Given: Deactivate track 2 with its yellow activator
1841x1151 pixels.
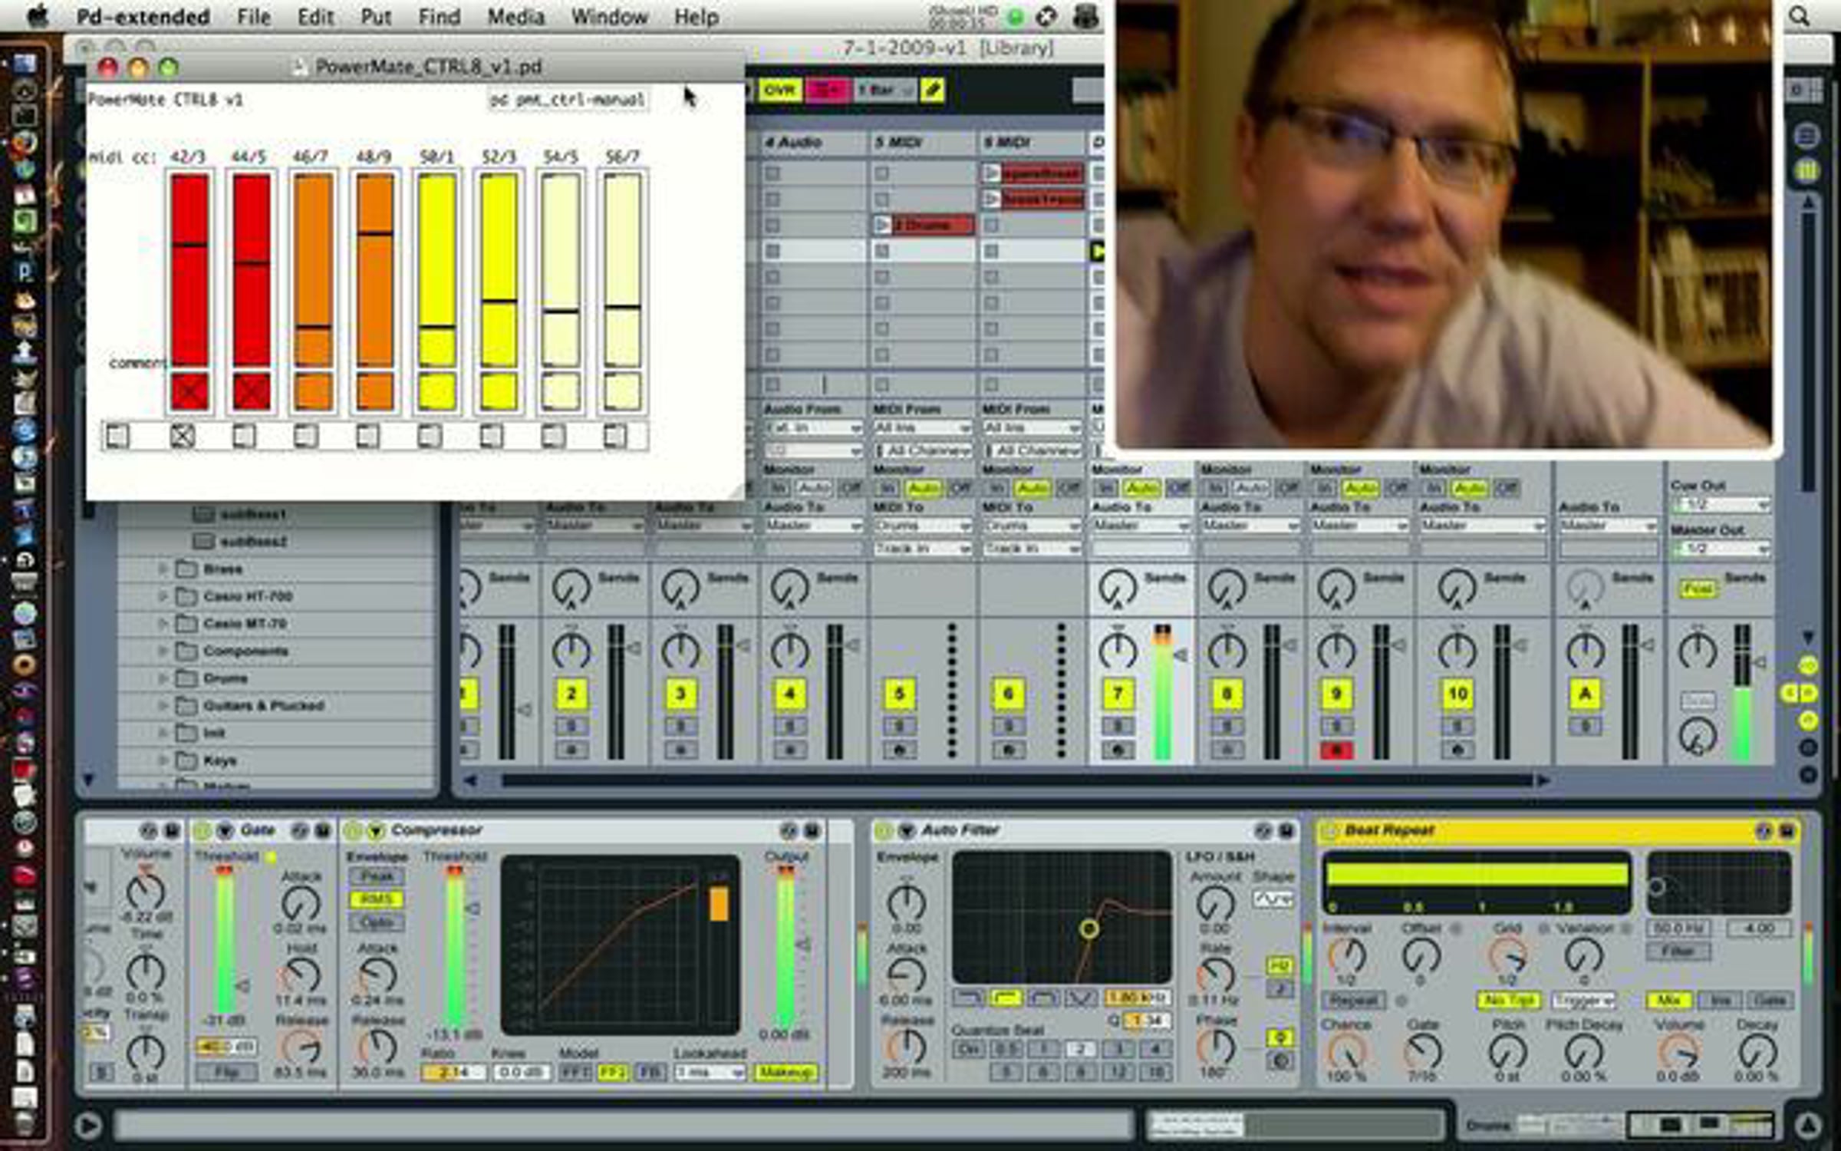Looking at the screenshot, I should click(x=571, y=694).
